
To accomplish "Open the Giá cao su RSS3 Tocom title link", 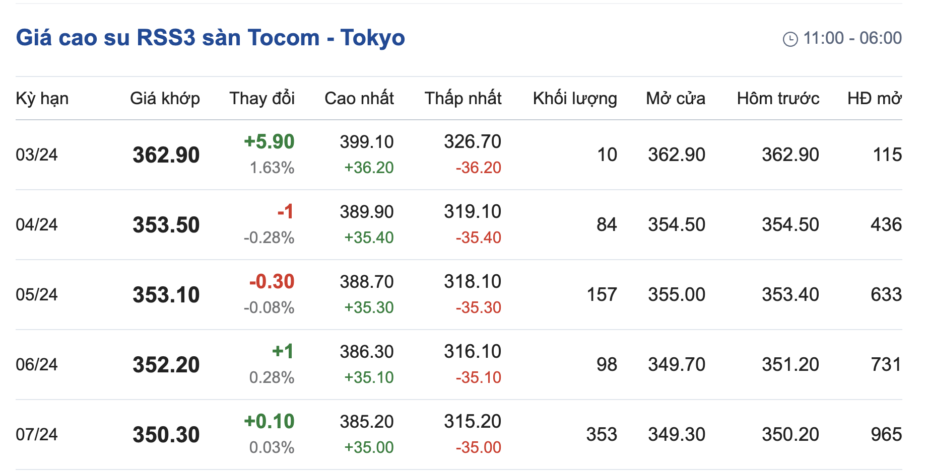I will (x=210, y=38).
